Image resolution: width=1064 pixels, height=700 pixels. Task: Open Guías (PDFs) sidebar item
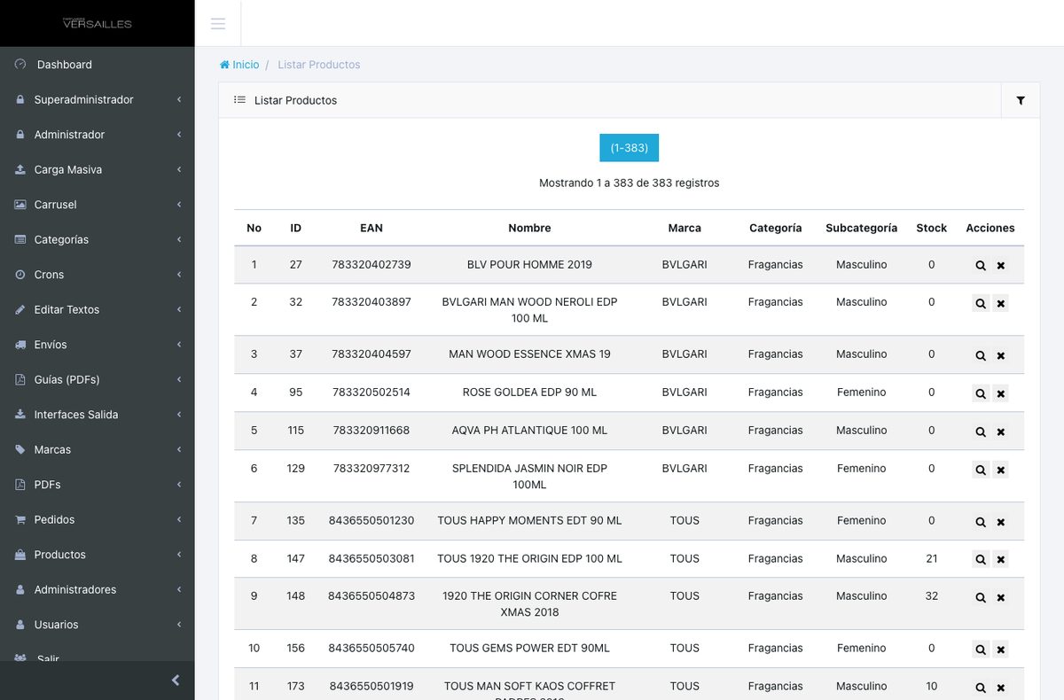click(x=98, y=379)
